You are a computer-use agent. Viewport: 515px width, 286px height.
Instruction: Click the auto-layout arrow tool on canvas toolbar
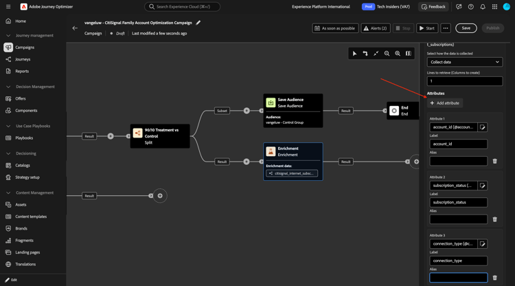coord(365,53)
